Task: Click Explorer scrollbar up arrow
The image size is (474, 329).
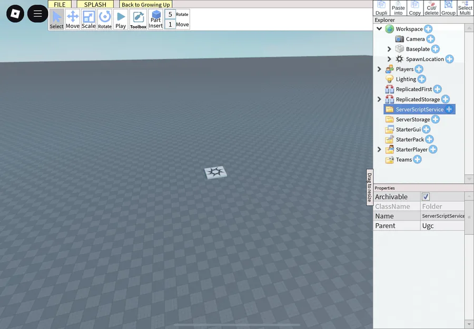Action: pos(469,28)
